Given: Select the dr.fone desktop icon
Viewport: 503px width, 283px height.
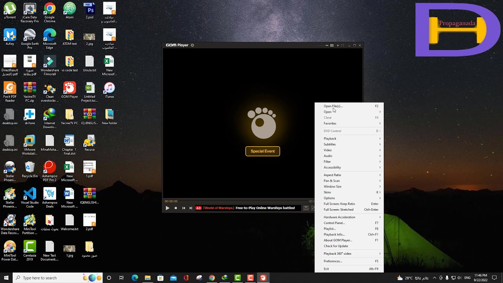Looking at the screenshot, I should (x=29, y=117).
